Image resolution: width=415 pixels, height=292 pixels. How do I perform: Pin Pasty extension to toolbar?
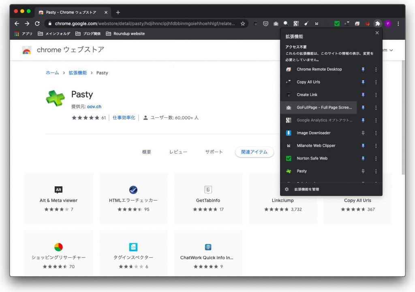pyautogui.click(x=363, y=171)
